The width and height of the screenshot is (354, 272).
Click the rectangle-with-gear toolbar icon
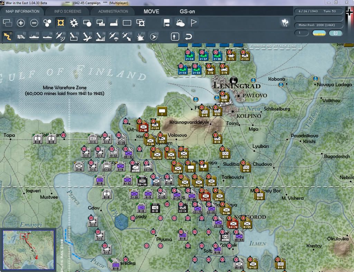pos(140,23)
